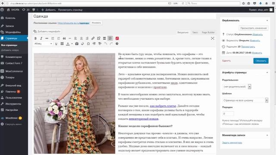Redo the last edit
This screenshot has width=276, height=155.
(111, 44)
